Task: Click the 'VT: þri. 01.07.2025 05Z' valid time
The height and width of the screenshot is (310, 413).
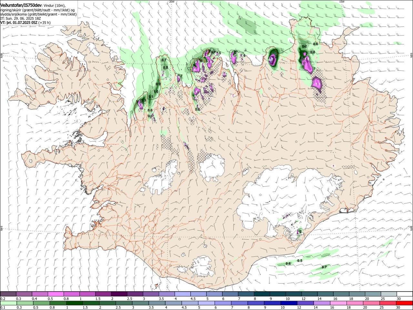Action: tap(19, 23)
